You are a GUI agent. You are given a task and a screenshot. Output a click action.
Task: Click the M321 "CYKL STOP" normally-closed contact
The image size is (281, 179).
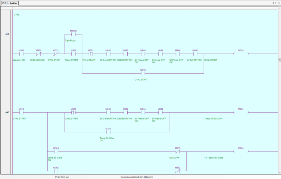coord(56,54)
